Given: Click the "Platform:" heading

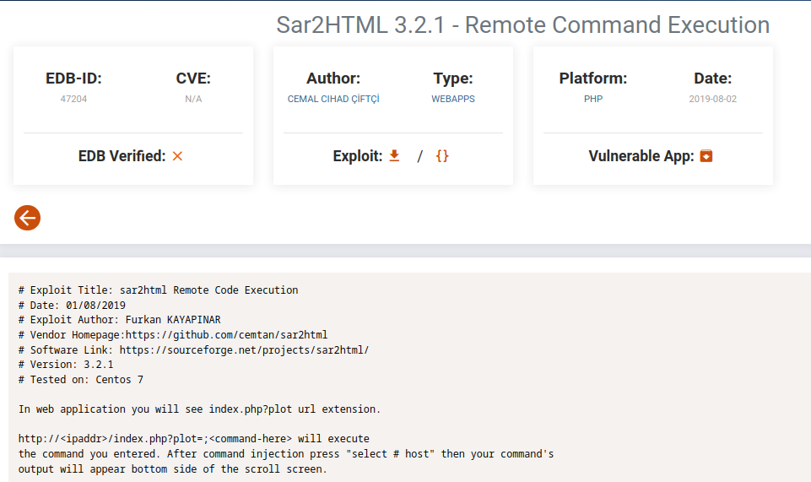Looking at the screenshot, I should tap(593, 79).
